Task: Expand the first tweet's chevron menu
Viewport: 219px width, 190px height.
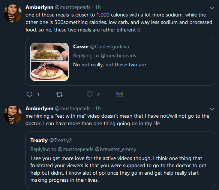Action: [212, 8]
